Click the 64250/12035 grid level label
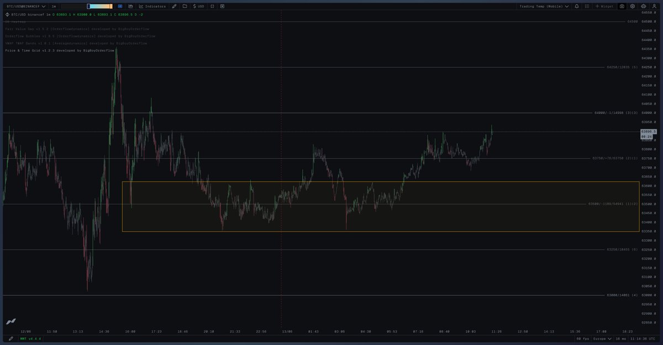 [x=622, y=67]
